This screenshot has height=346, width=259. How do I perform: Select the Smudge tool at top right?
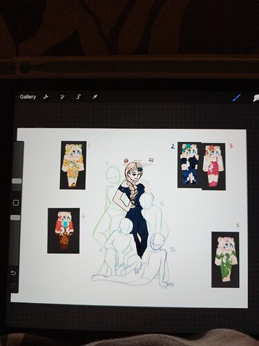(256, 98)
